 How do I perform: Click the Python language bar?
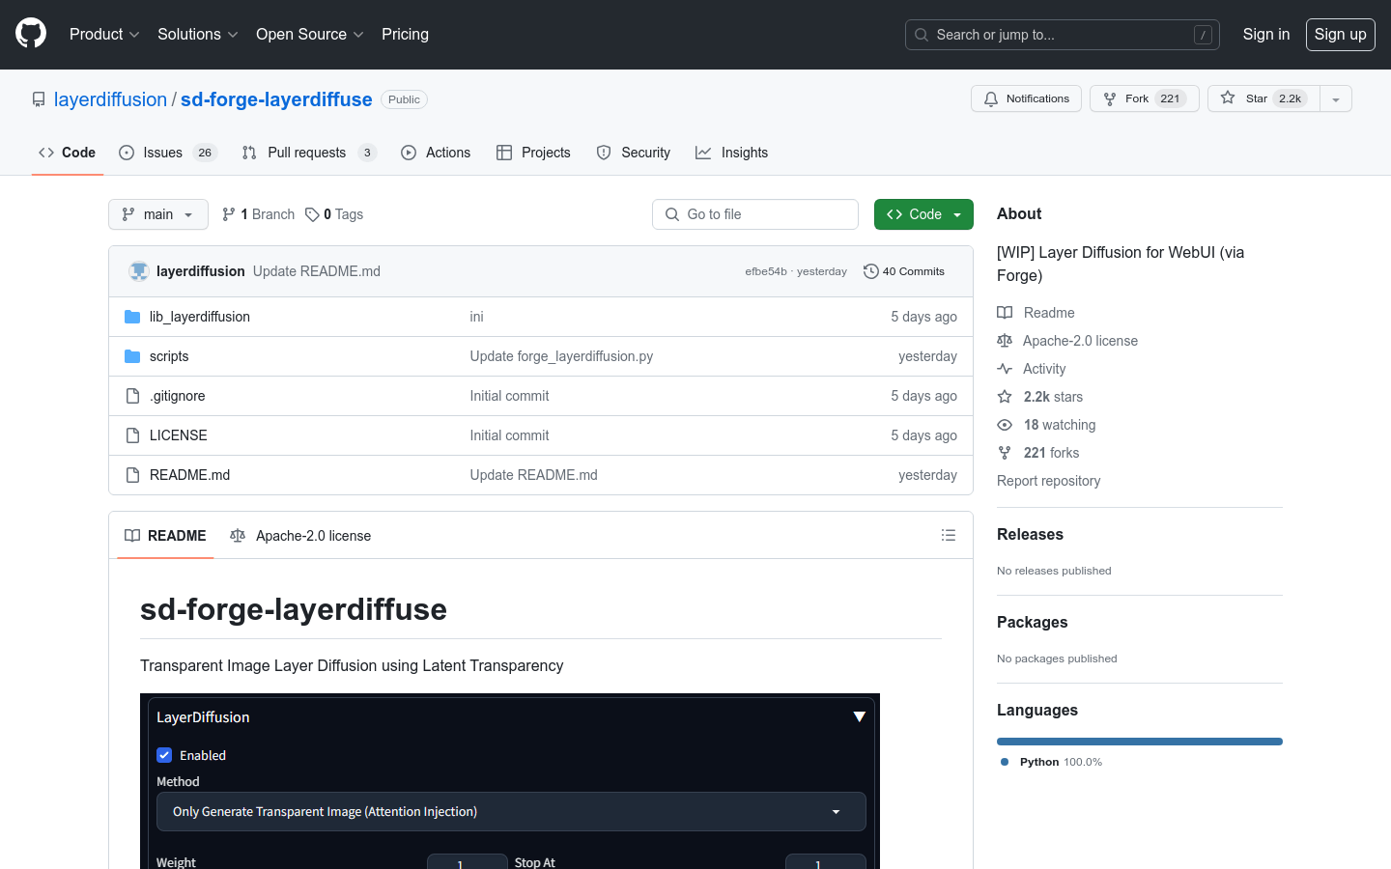click(1139, 742)
